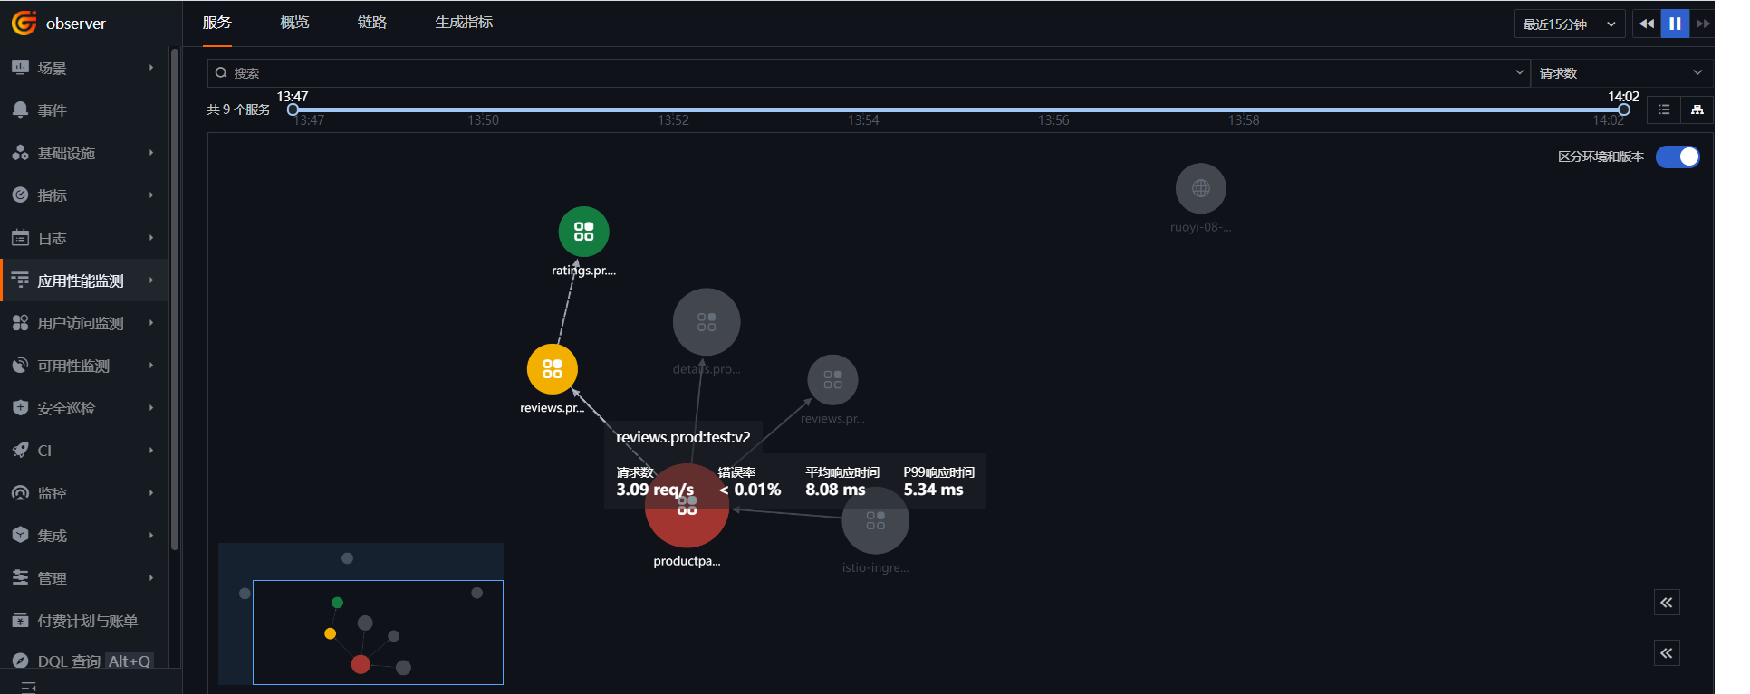The width and height of the screenshot is (1750, 694).
Task: Open 付费计划与账单 in sidebar
Action: pyautogui.click(x=83, y=621)
